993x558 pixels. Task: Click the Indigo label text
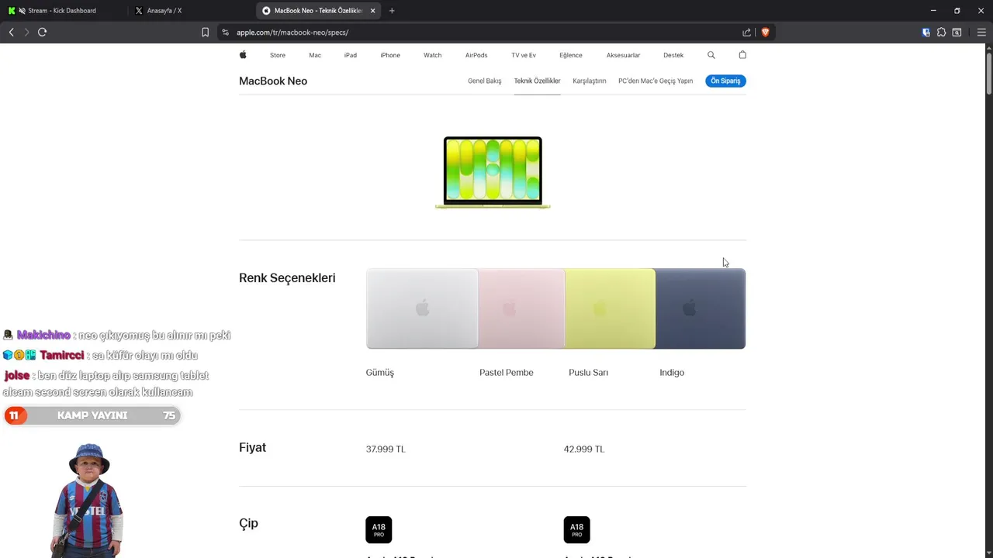point(672,373)
